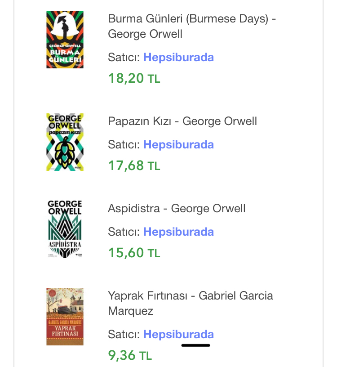The height and width of the screenshot is (367, 337).
Task: Select the 17,68 TL price
Action: click(x=134, y=166)
